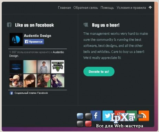
Task: Go to the Помощь page link
Action: pyautogui.click(x=107, y=8)
